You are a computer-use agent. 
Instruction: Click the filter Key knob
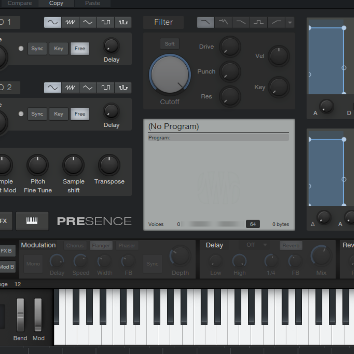coord(279,87)
